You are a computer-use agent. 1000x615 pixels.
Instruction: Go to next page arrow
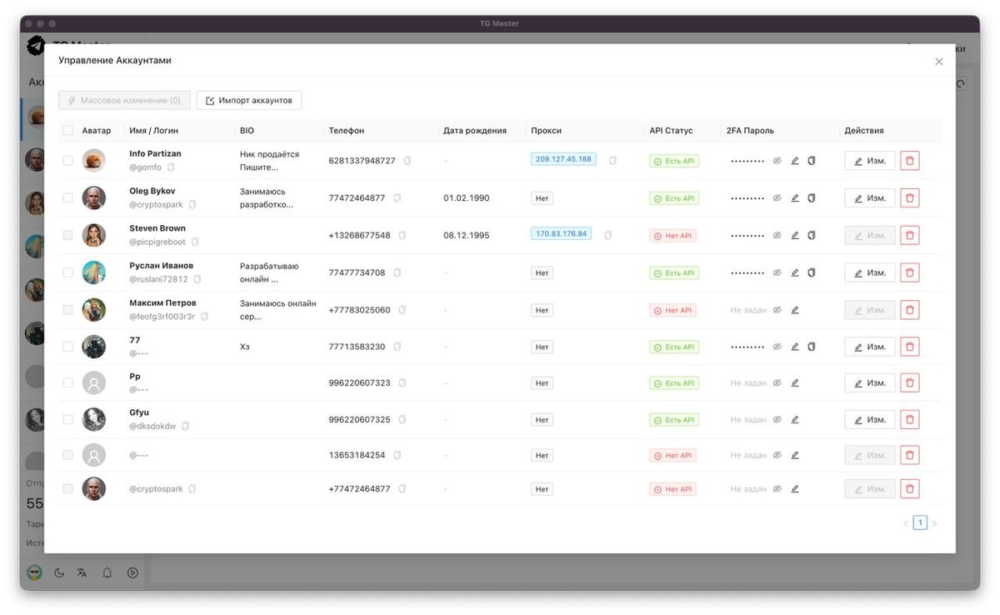tap(934, 523)
